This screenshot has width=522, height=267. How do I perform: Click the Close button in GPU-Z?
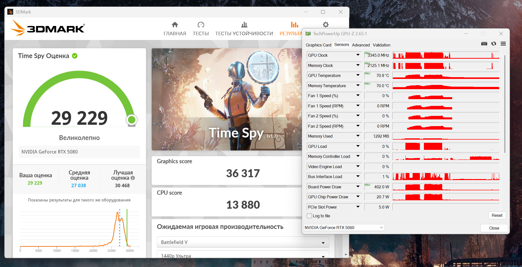(x=494, y=228)
